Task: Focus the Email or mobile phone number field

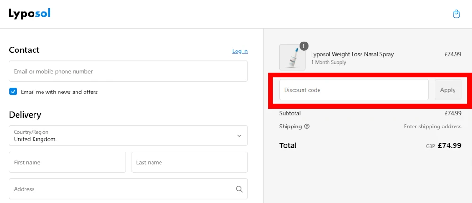Action: 128,71
